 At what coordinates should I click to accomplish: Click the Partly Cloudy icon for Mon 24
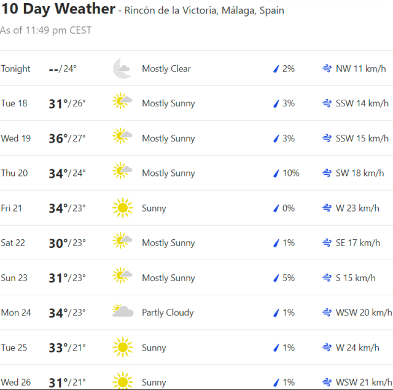123,312
